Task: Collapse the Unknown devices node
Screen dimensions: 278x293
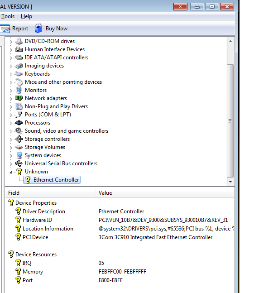Action: pos(11,172)
